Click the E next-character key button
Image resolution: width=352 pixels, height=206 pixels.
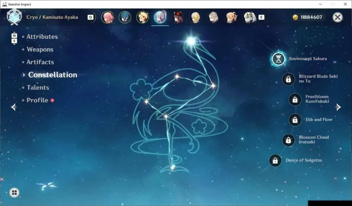point(261,17)
